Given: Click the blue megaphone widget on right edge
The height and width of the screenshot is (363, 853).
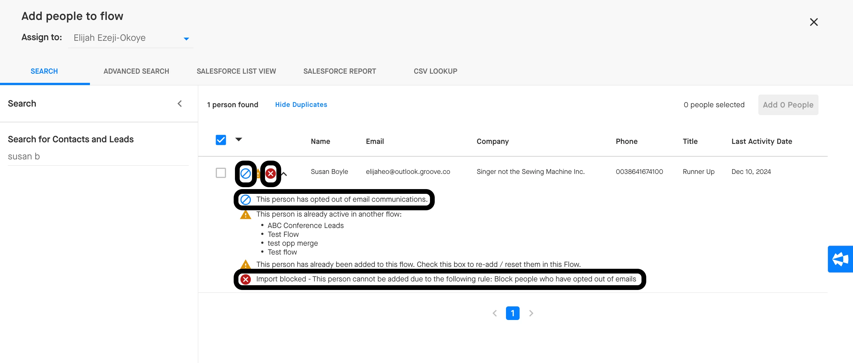Looking at the screenshot, I should pyautogui.click(x=840, y=259).
